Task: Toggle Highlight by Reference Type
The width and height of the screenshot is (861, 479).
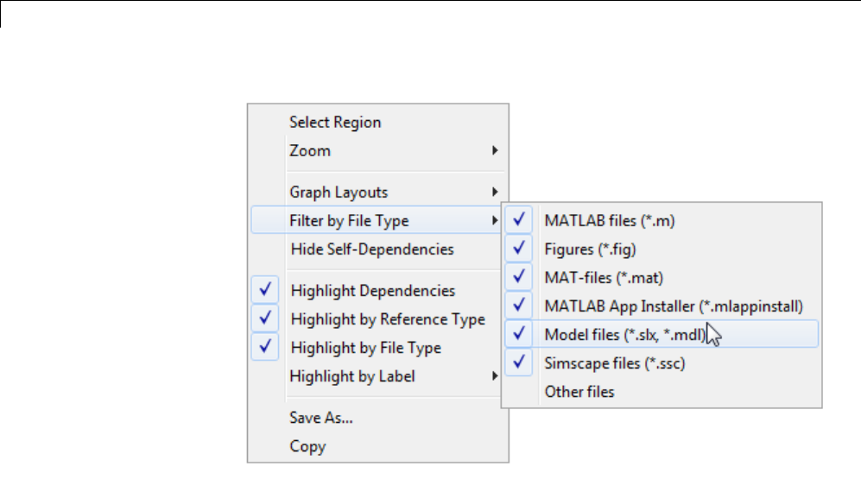Action: click(x=388, y=319)
